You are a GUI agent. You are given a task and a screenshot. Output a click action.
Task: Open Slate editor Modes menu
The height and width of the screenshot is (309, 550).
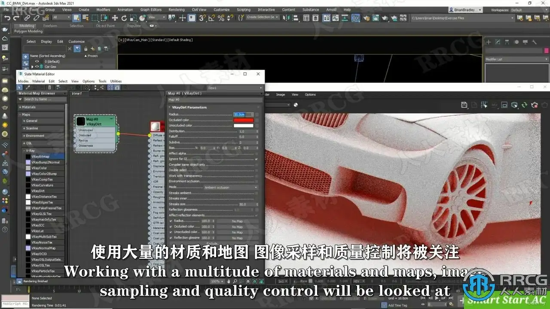23,81
